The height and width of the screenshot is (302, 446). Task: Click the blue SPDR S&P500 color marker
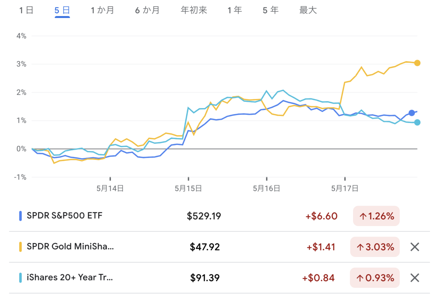click(x=20, y=216)
